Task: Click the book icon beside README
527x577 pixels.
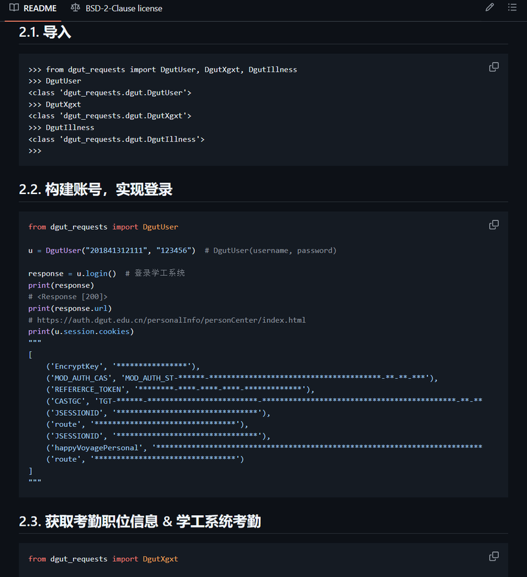Action: [x=14, y=8]
